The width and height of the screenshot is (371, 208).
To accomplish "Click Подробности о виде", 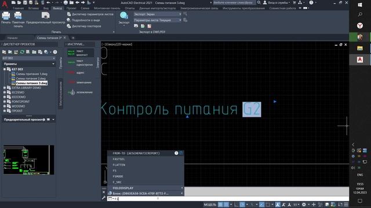I will (83, 20).
